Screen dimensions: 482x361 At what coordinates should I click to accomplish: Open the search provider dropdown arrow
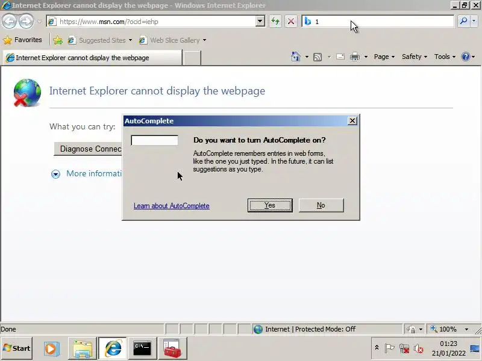[474, 21]
